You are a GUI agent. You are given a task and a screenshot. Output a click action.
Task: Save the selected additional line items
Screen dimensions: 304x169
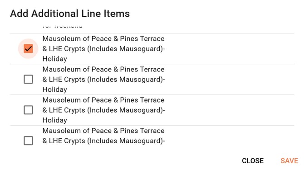click(289, 161)
